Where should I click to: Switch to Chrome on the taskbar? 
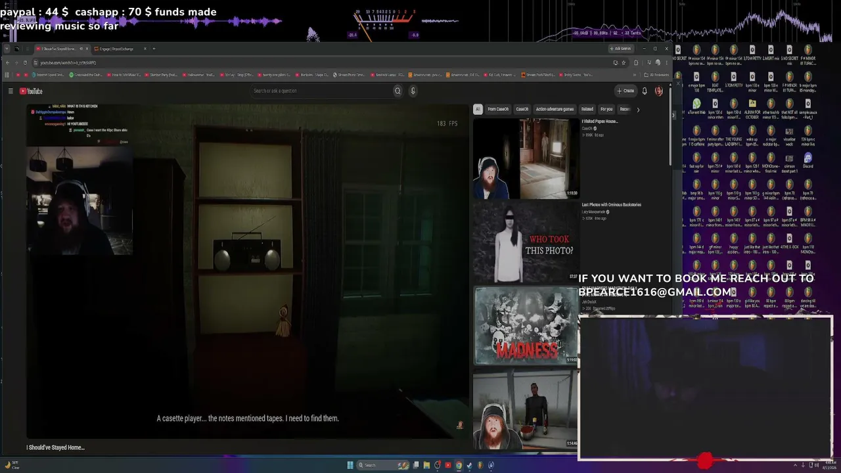[x=459, y=465]
